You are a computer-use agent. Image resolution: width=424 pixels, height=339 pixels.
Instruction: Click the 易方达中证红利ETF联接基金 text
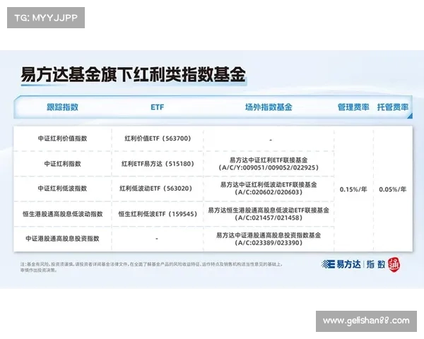[x=269, y=160]
